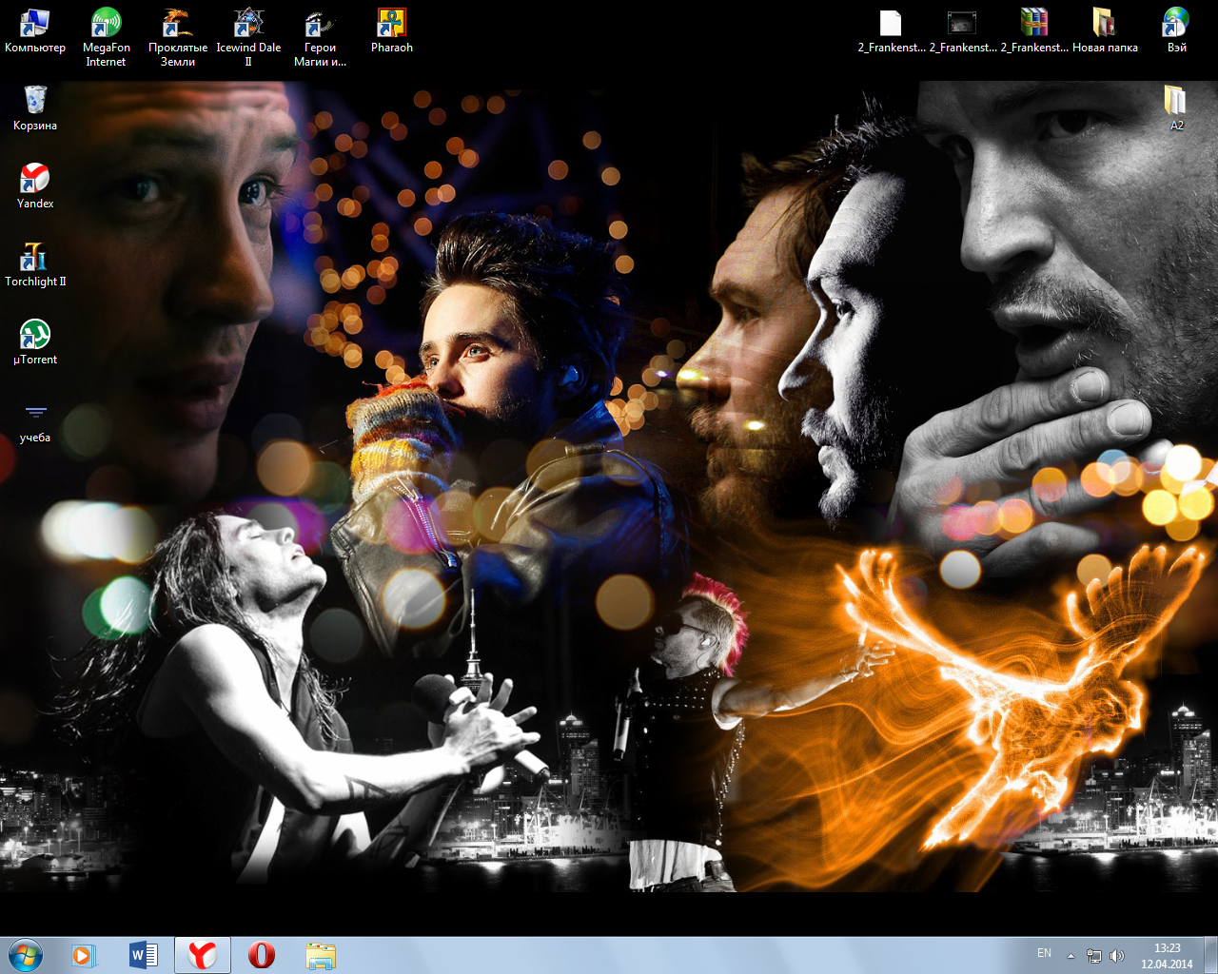Open Microsoft Word from the taskbar

pyautogui.click(x=143, y=955)
